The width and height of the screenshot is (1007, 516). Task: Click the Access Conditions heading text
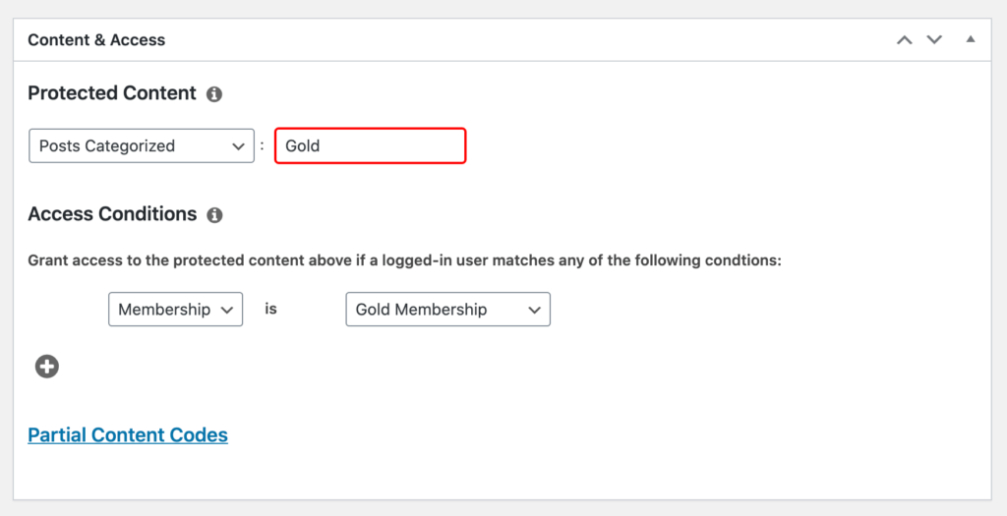[112, 213]
